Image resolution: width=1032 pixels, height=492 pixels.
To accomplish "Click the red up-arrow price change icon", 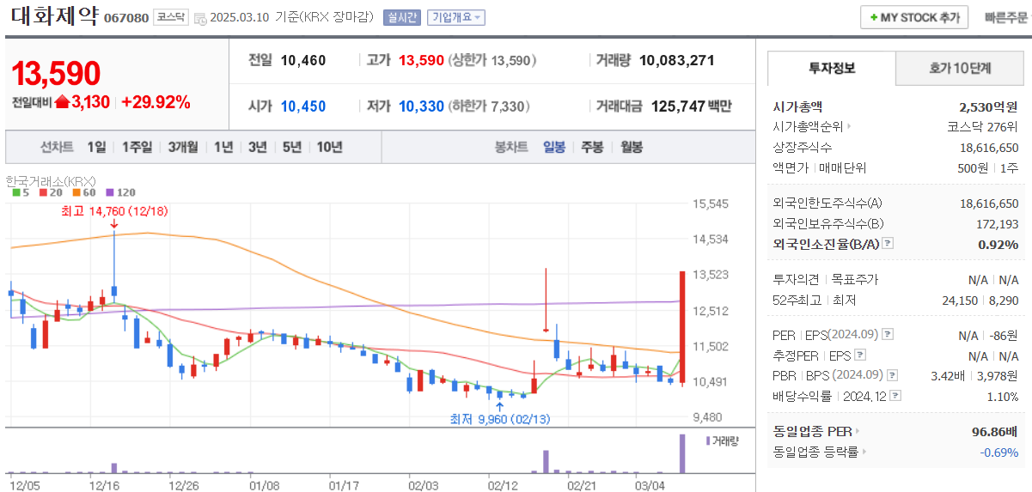I will click(62, 102).
